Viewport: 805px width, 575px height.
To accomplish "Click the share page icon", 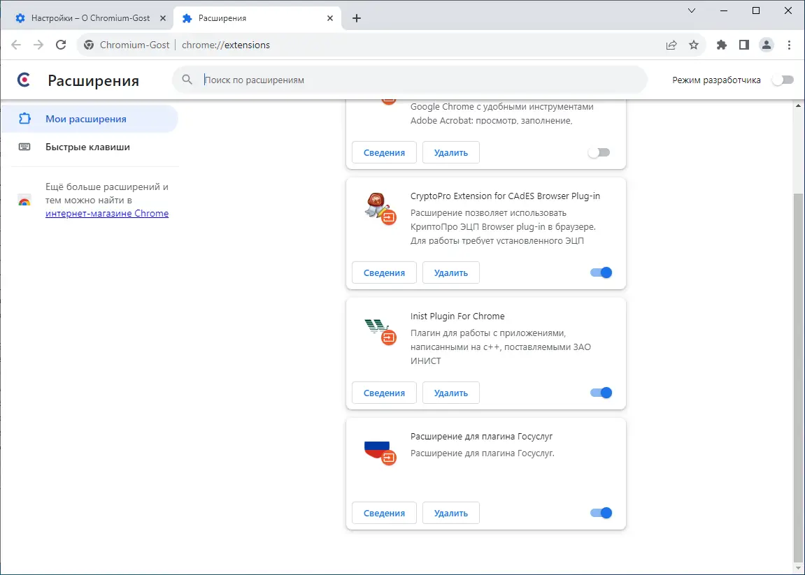I will (671, 45).
